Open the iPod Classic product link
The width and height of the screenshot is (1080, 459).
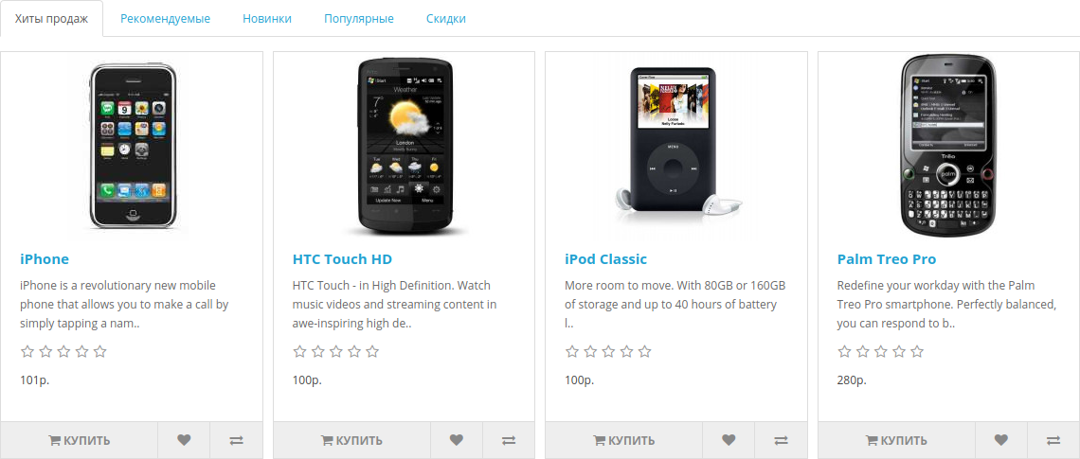[605, 259]
